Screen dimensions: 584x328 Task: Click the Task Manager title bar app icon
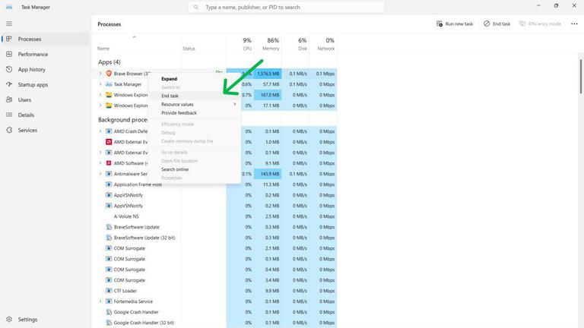(9, 7)
